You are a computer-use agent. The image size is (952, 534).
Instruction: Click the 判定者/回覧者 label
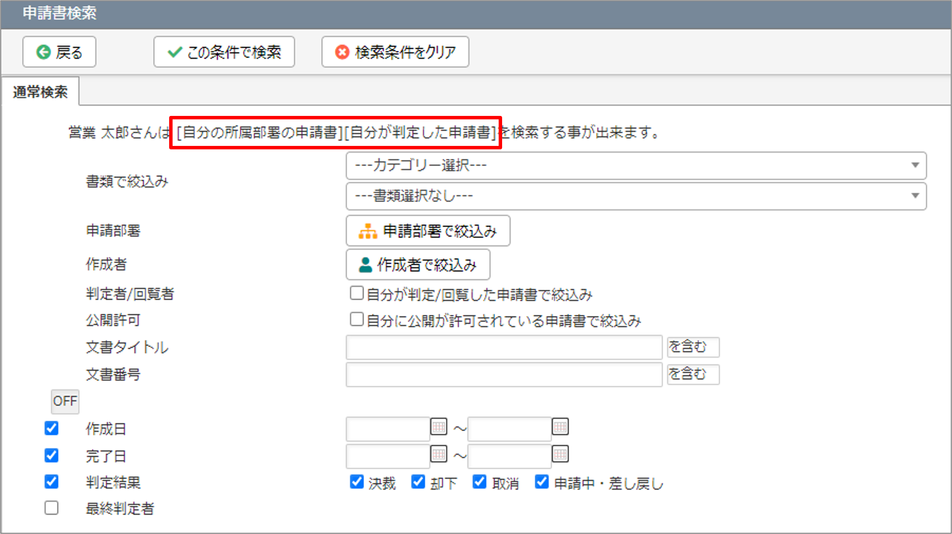click(130, 294)
